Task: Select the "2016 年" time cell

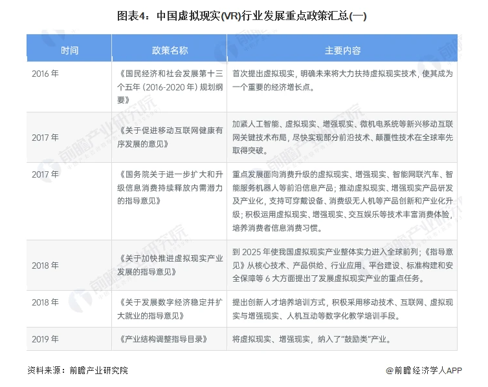Action: coord(45,74)
